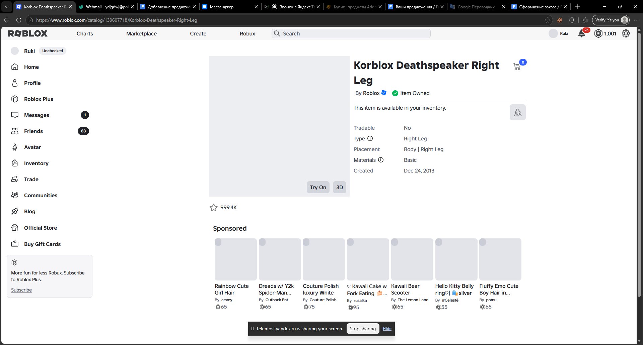
Task: Open the Fluffy Emo Cute Boy Hair thumbnail
Action: pos(500,259)
